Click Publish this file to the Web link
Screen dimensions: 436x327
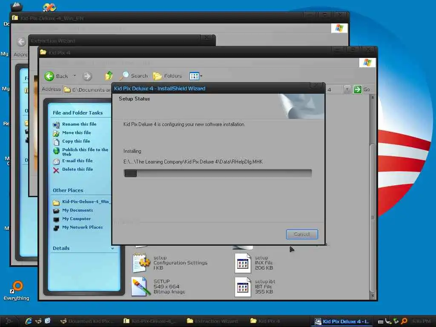pos(85,152)
